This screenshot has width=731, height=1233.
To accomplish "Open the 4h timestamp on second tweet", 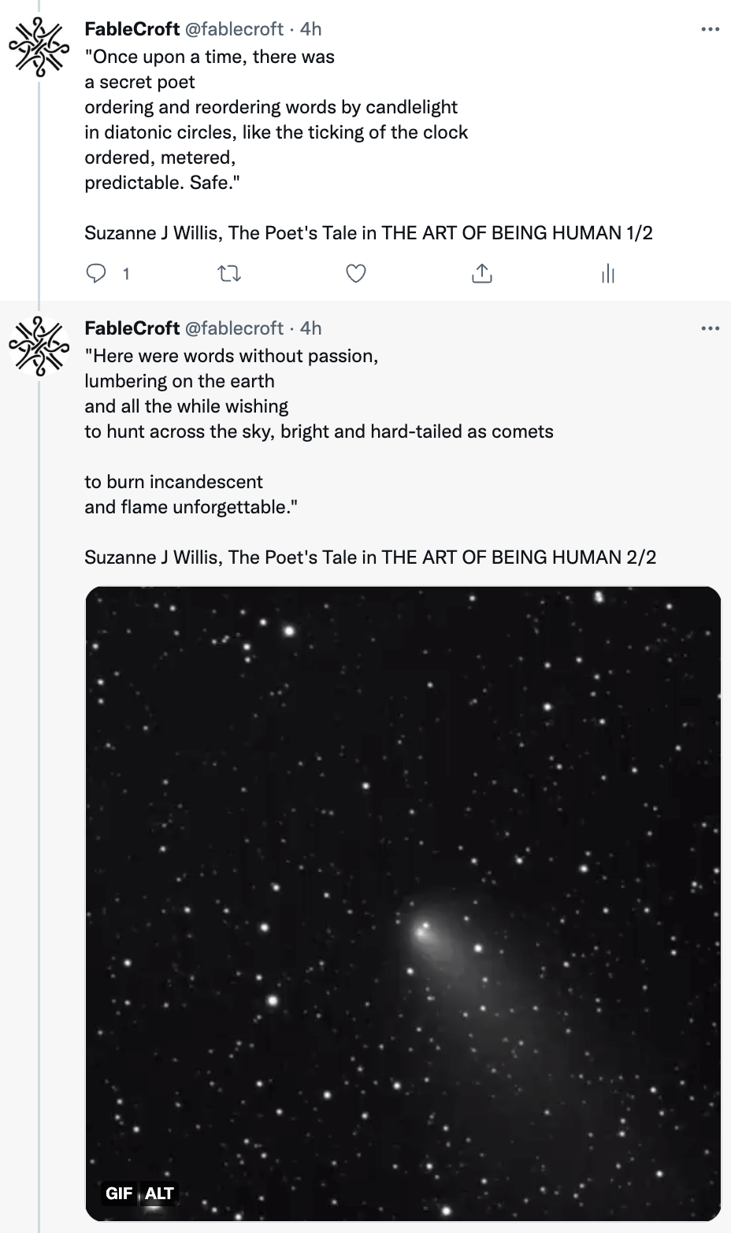I will (x=311, y=328).
